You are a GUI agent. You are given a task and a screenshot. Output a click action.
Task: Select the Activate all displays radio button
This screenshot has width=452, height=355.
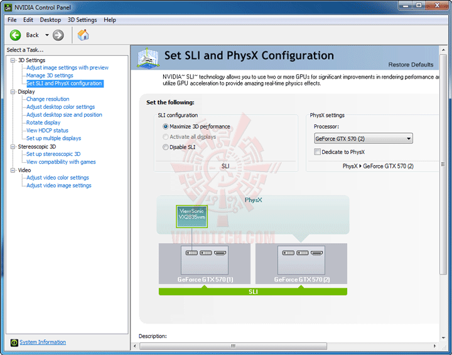166,136
